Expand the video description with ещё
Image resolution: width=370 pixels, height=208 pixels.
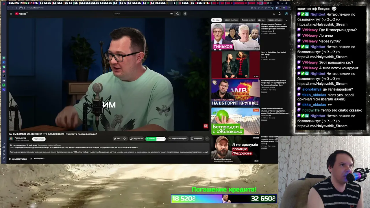coord(206,152)
